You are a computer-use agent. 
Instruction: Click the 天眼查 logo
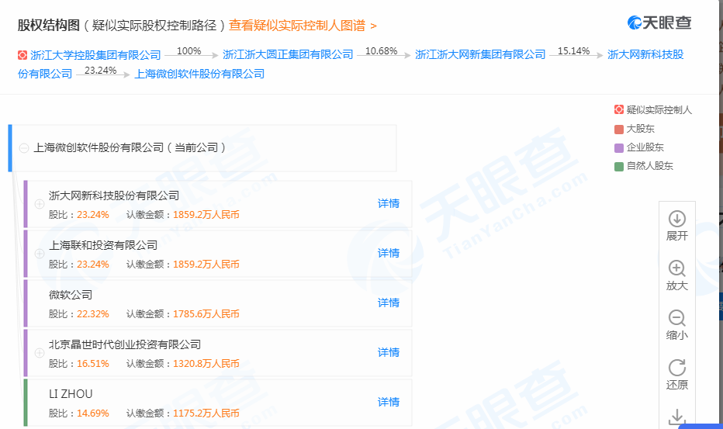(x=659, y=22)
